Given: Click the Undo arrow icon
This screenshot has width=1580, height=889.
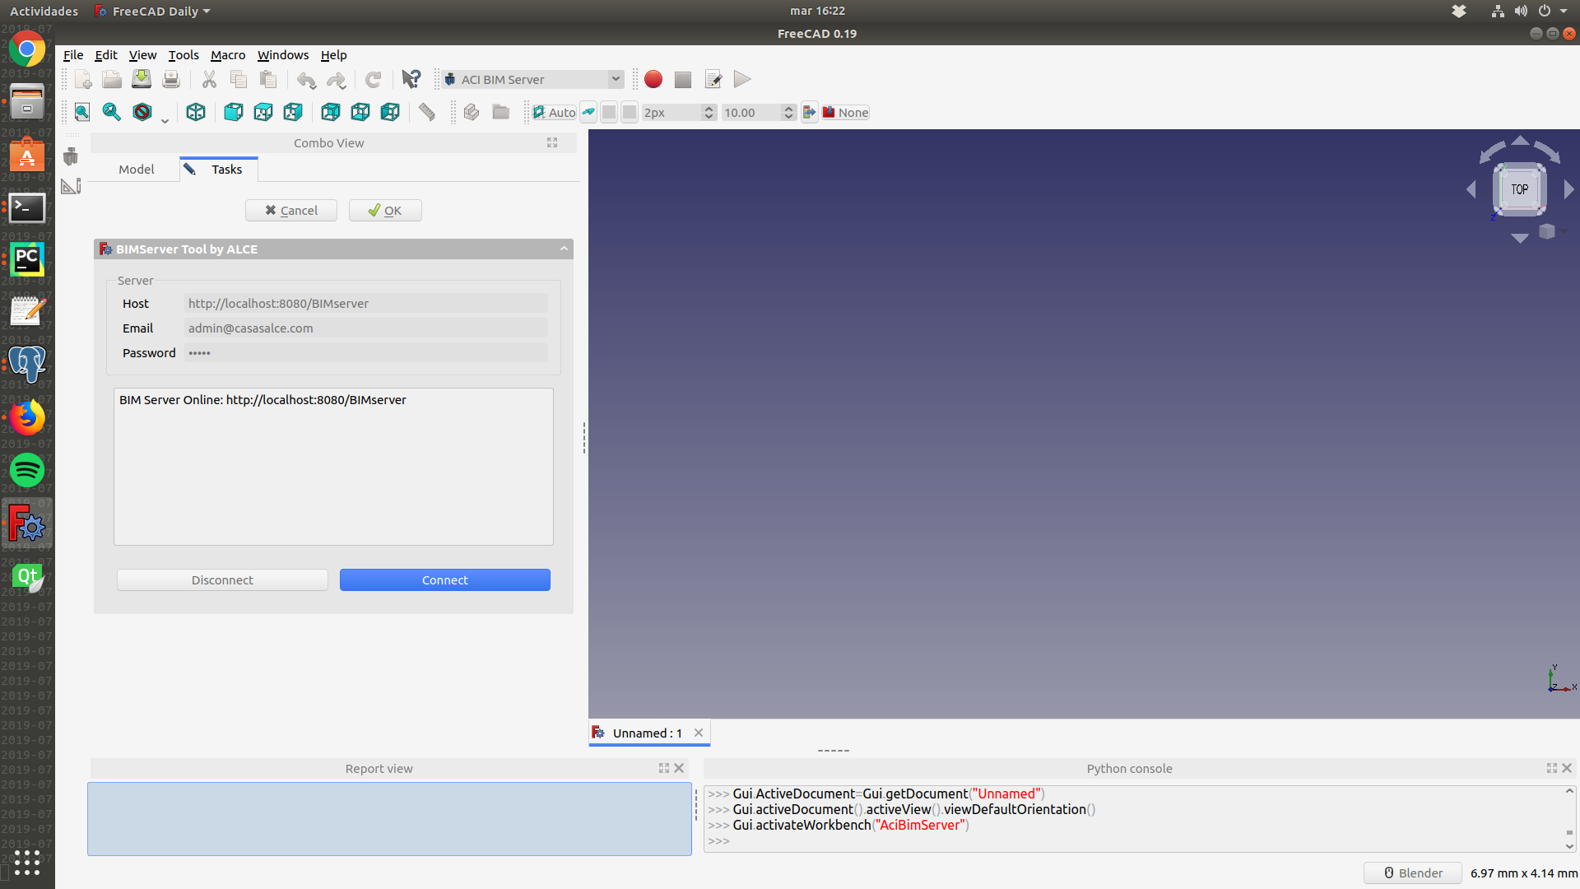Looking at the screenshot, I should click(306, 79).
